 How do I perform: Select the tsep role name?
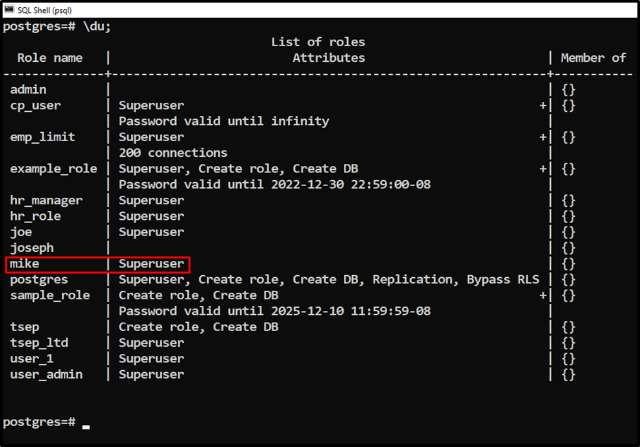pyautogui.click(x=24, y=327)
